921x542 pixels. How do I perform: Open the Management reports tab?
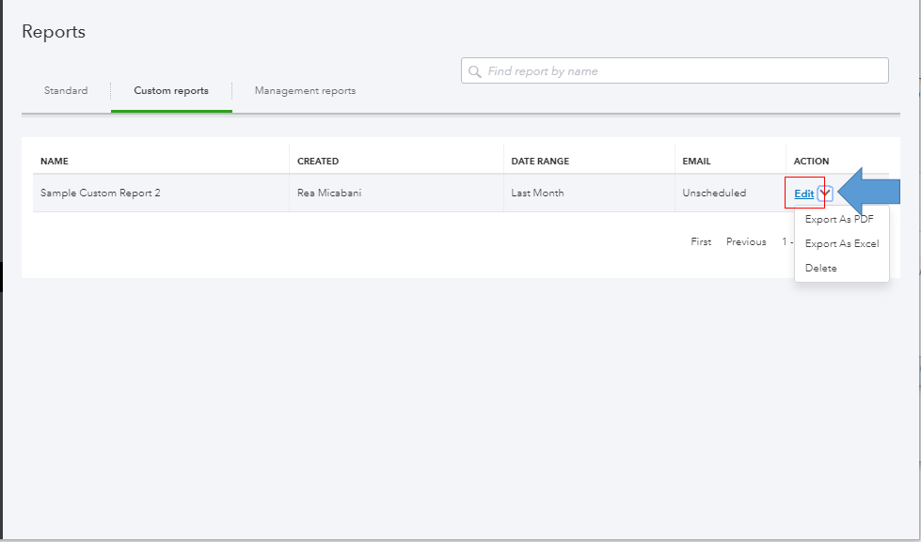(305, 91)
